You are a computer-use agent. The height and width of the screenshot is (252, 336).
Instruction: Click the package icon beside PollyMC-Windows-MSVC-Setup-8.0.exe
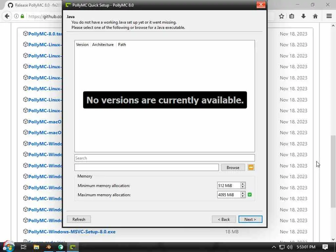26,231
